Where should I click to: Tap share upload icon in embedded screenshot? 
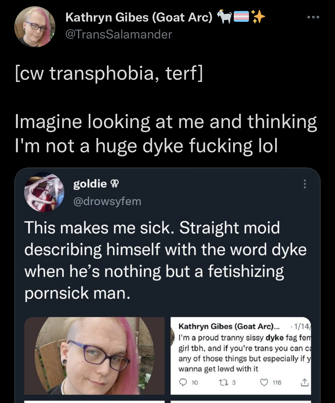pyautogui.click(x=304, y=382)
